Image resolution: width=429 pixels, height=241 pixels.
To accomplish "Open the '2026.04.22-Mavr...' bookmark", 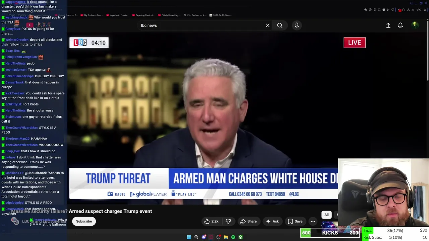I will (221, 15).
